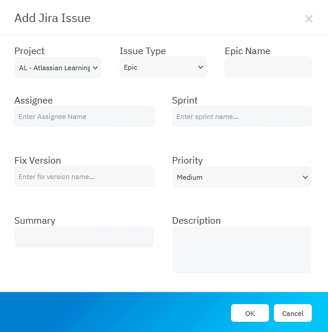328x332 pixels.
Task: Click the Epic Name input field
Action: tap(268, 67)
